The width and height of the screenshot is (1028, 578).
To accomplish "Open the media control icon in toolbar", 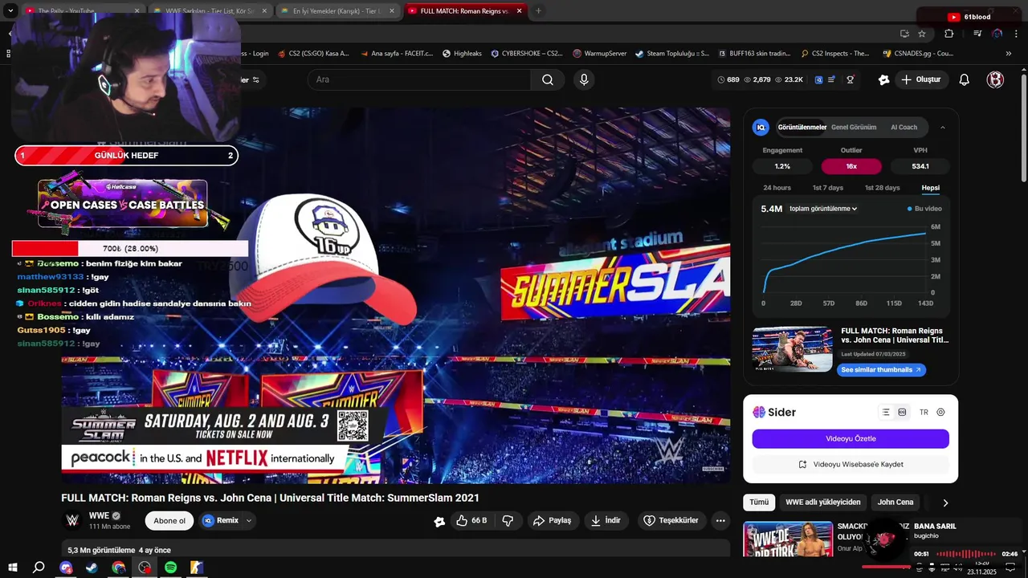I will (977, 34).
